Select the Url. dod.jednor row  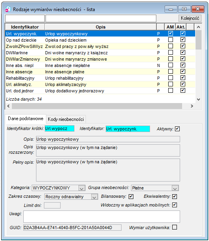pyautogui.click(x=100, y=91)
